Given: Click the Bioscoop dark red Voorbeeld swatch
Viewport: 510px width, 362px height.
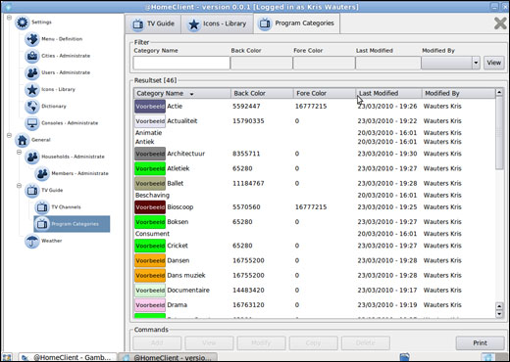Looking at the screenshot, I should [x=150, y=207].
